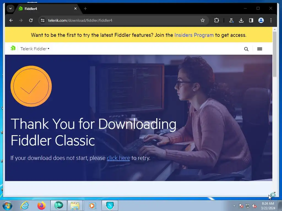Show browser downloads
Image resolution: width=282 pixels, height=211 pixels.
241,20
